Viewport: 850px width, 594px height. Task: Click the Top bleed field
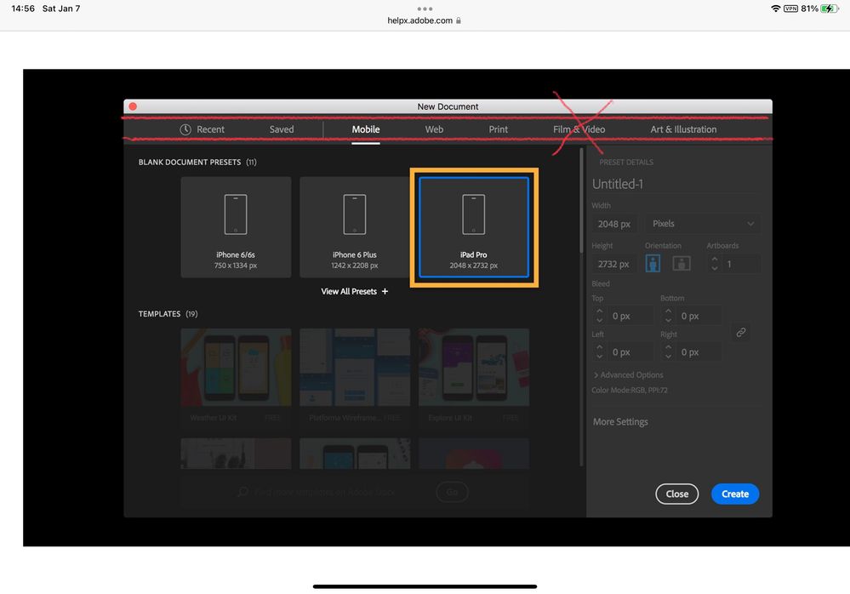point(630,316)
